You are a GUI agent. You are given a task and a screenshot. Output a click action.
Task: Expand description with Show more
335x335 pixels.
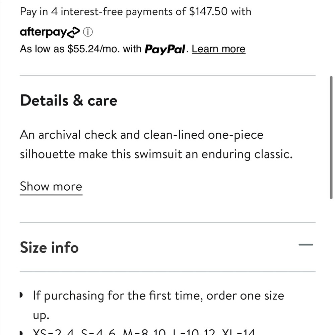[51, 187]
